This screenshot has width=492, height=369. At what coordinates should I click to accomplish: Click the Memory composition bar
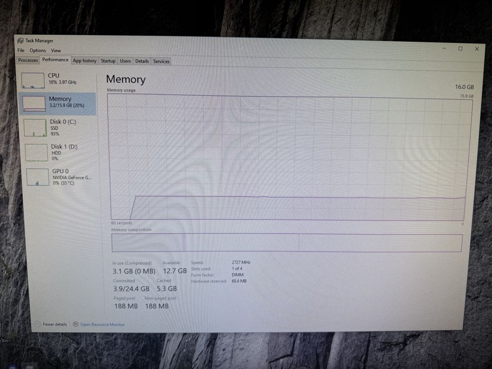click(287, 242)
